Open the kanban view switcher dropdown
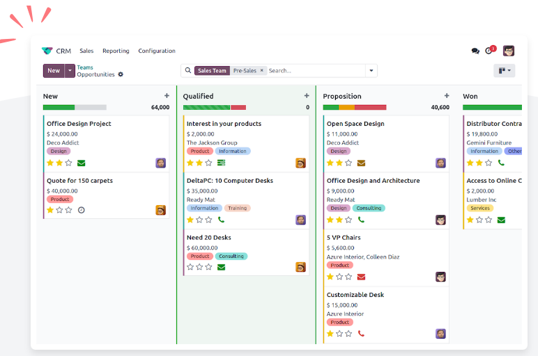538x356 pixels. click(x=505, y=70)
